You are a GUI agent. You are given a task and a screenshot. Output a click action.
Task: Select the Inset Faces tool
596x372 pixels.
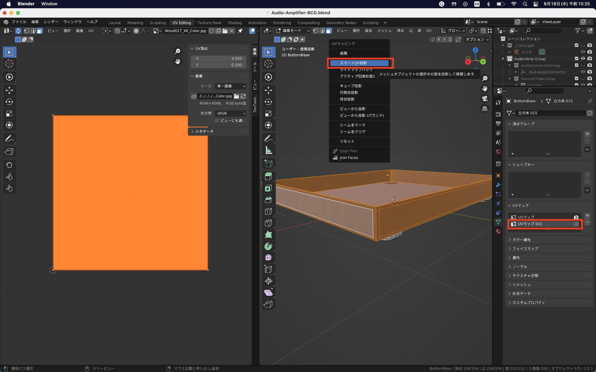coord(268,188)
